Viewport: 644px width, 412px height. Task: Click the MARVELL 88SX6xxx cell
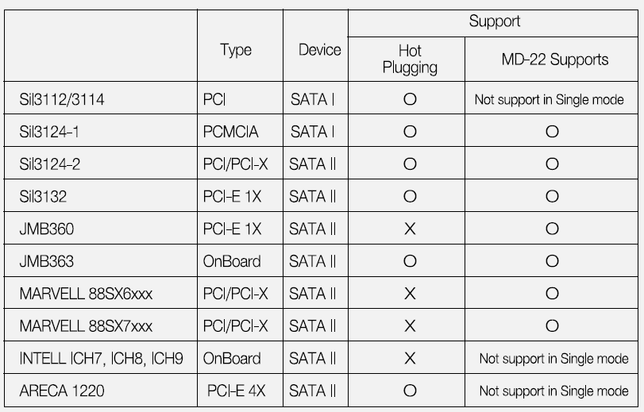(x=86, y=294)
